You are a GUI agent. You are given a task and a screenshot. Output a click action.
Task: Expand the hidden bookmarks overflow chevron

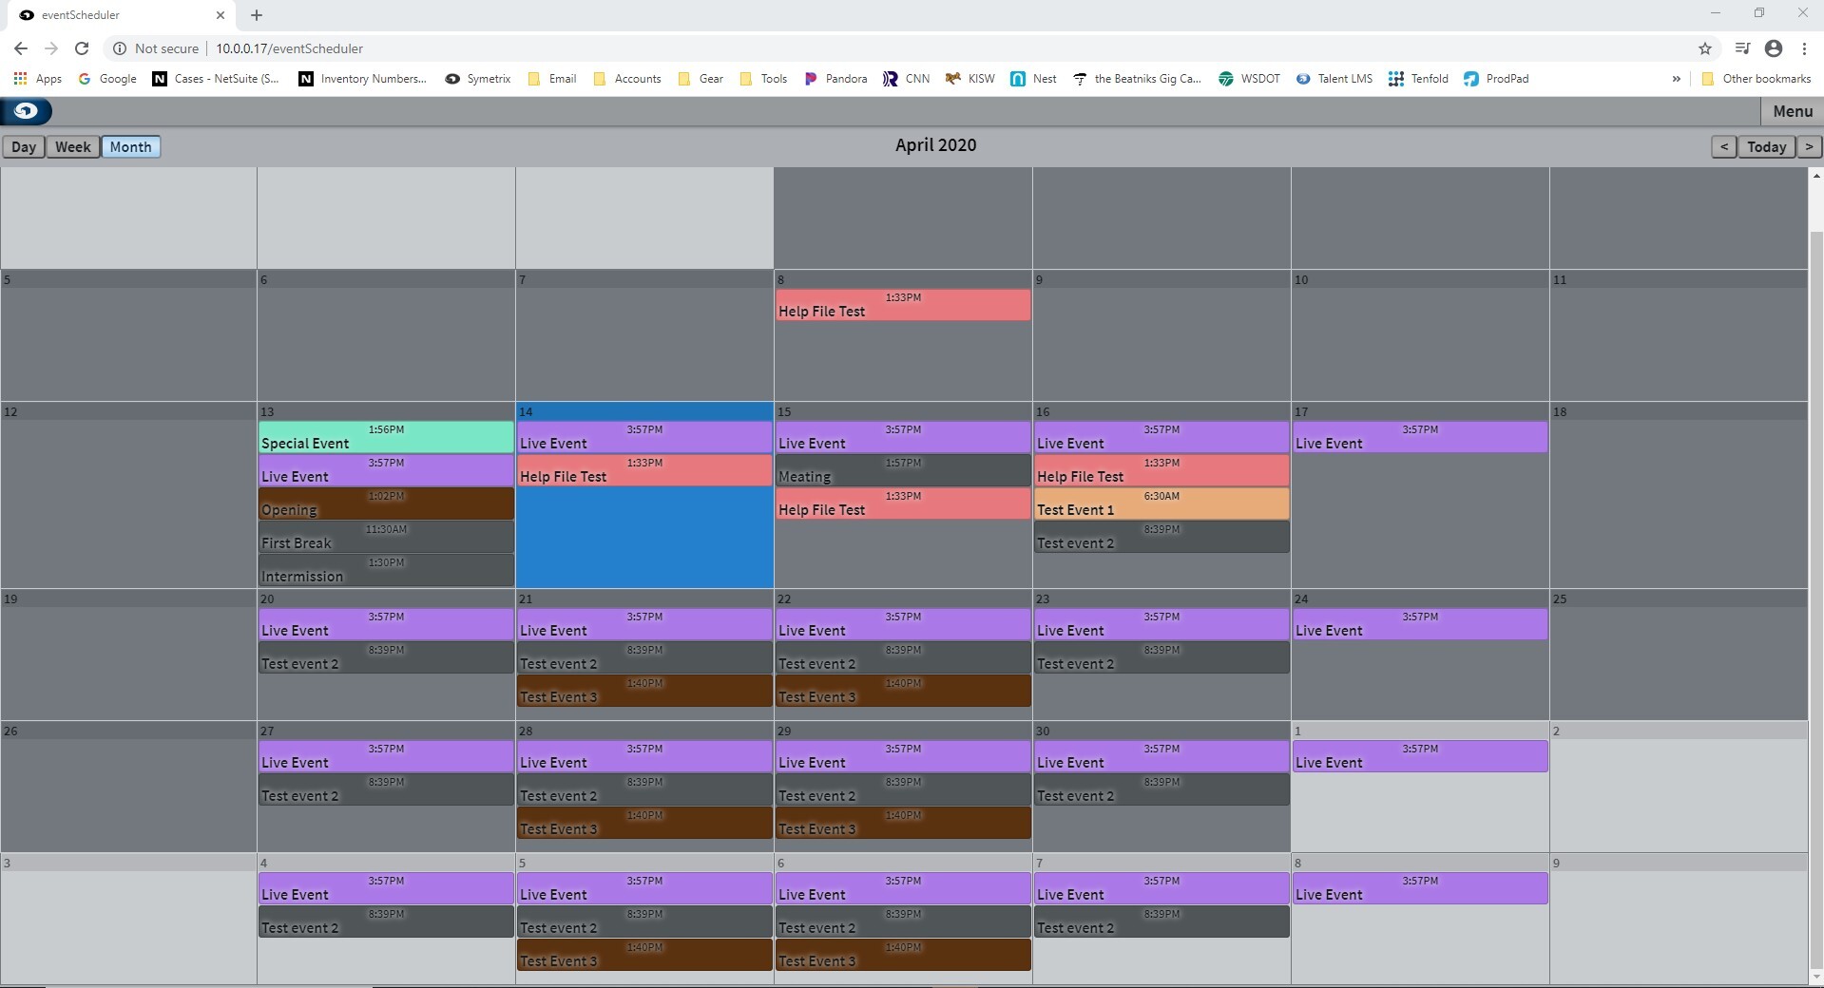tap(1676, 79)
